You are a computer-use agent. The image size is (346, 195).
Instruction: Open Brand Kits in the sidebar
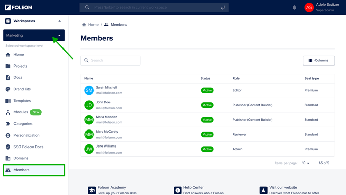(x=22, y=89)
